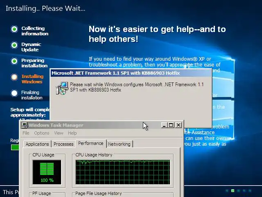
Task: Click the 'Setup will complete' text
Action: [x=30, y=112]
